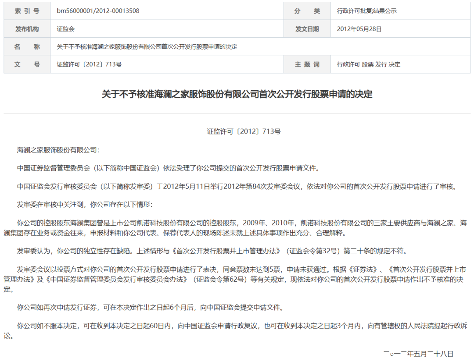
Task: Click the 名称 label cell
Action: tap(27, 46)
